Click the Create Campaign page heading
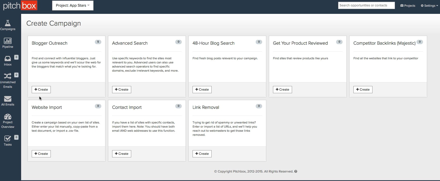440x181 pixels. (54, 23)
